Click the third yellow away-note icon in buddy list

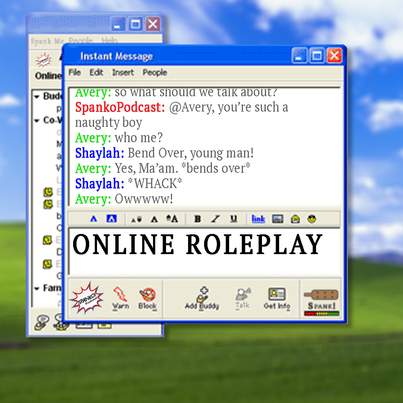[x=47, y=240]
